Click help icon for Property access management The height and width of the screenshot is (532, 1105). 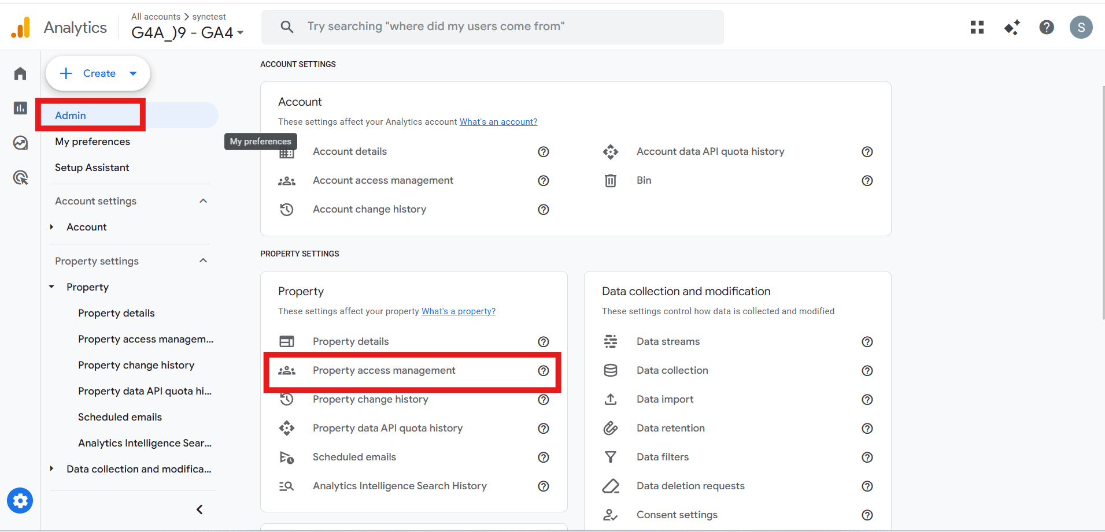coord(544,371)
